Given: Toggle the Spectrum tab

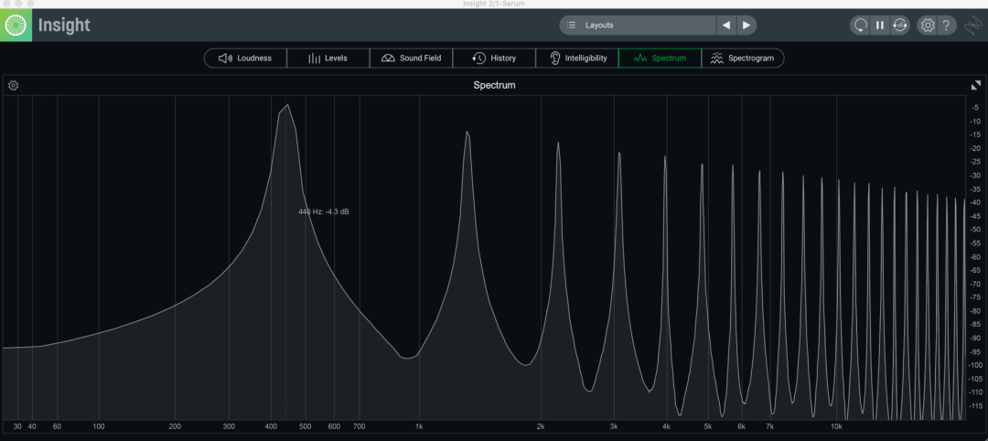Looking at the screenshot, I should (x=660, y=58).
